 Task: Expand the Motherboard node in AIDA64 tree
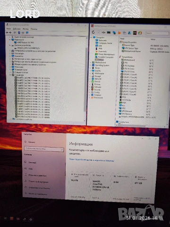(x=91, y=62)
